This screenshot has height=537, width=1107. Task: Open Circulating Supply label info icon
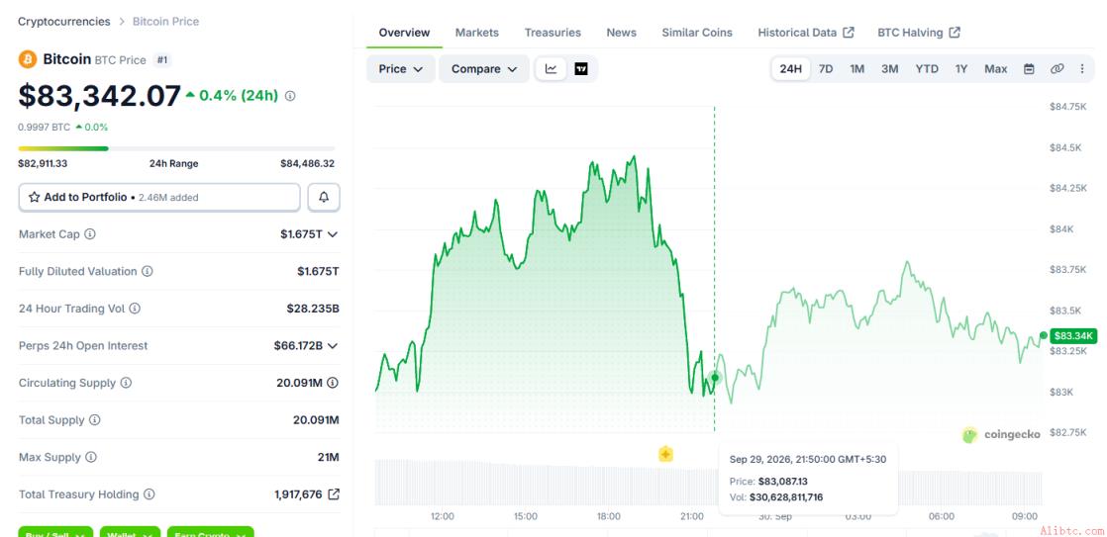click(126, 383)
